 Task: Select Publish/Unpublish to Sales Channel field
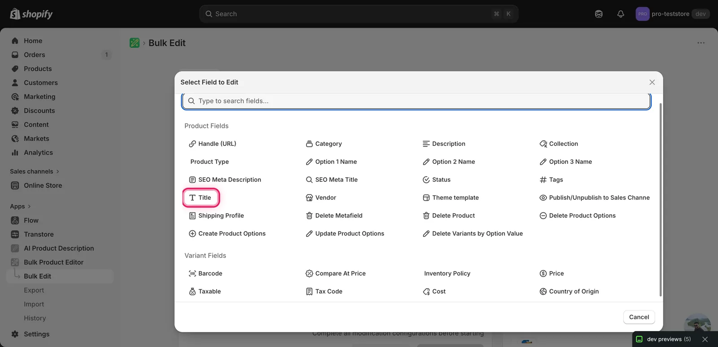(x=594, y=198)
